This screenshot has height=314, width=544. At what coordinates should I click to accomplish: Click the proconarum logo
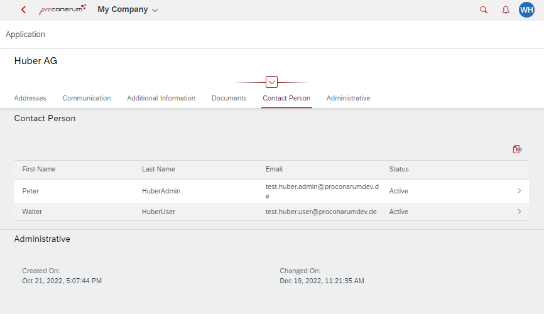[x=62, y=9]
